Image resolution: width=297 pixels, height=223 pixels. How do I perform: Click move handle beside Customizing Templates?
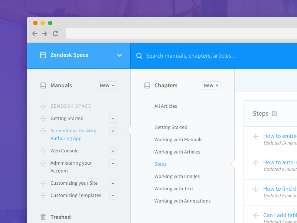click(x=43, y=195)
